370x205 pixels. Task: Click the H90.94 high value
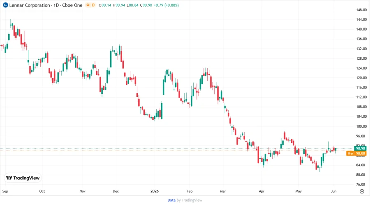pos(119,5)
